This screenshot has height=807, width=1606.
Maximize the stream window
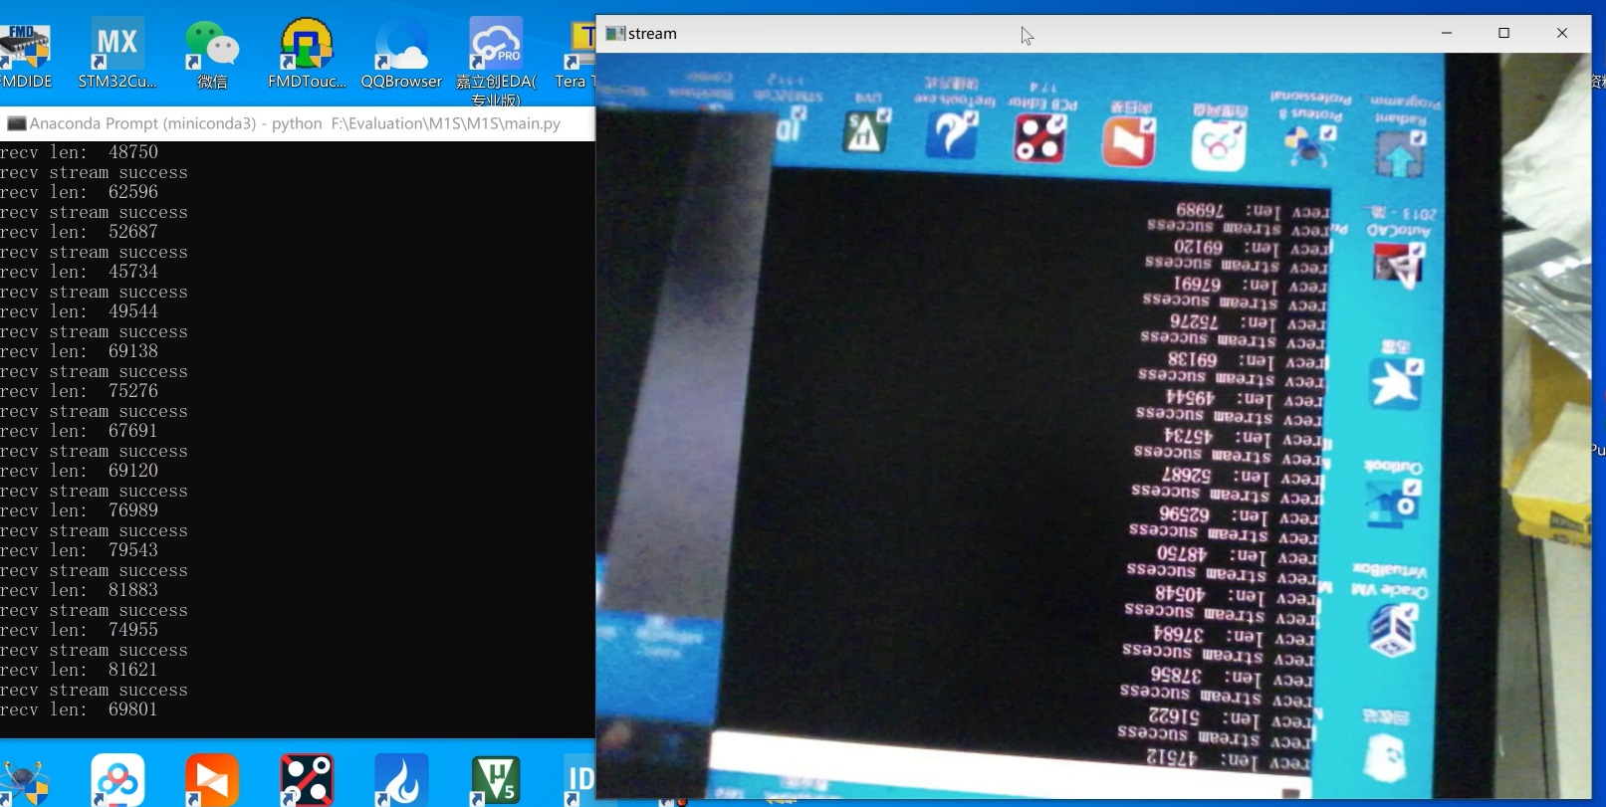coord(1504,33)
